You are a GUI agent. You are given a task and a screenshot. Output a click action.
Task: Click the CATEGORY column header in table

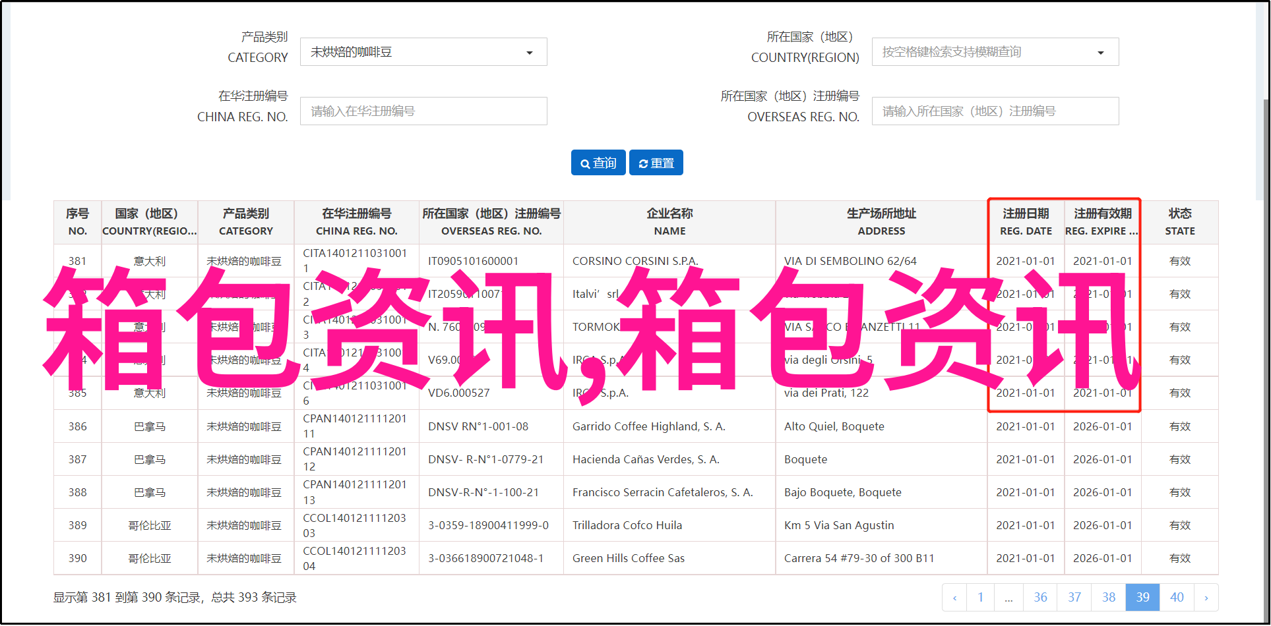pos(246,222)
